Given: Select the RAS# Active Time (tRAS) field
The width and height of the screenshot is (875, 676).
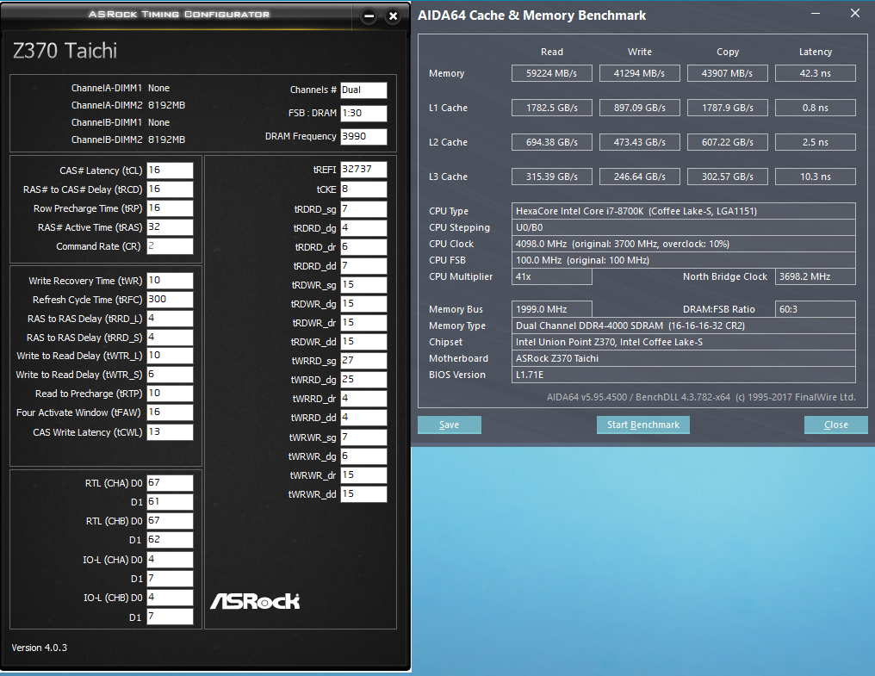Looking at the screenshot, I should [170, 227].
